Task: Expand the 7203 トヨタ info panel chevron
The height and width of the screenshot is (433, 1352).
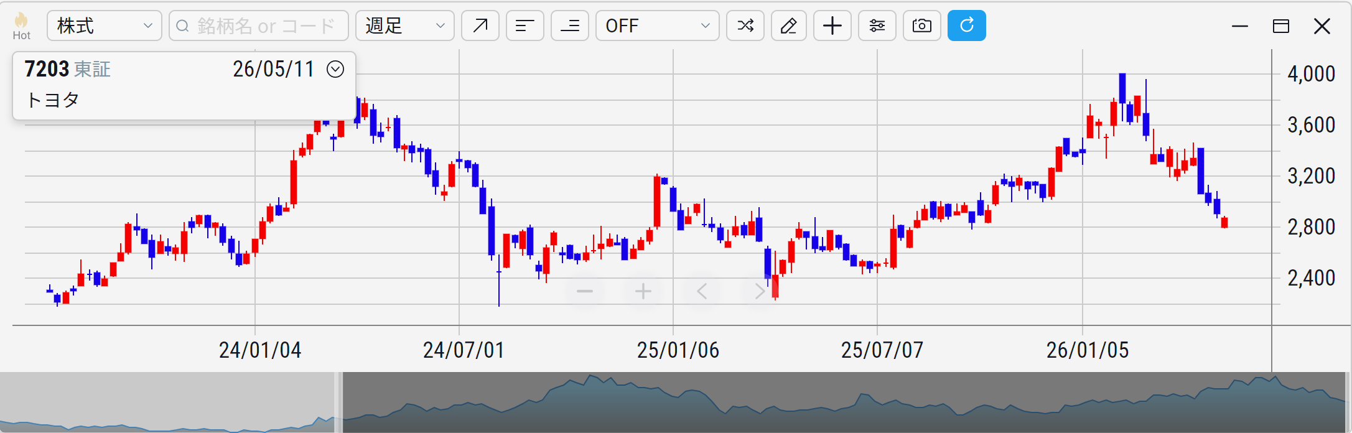Action: (x=335, y=69)
